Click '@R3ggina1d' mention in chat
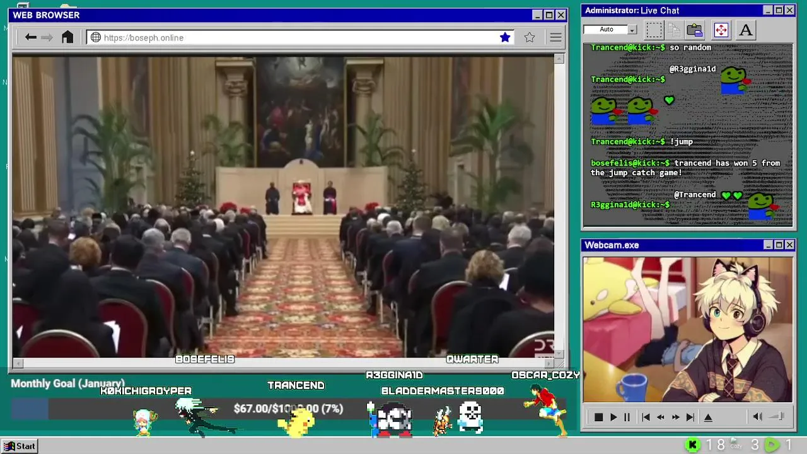Viewport: 807px width, 454px height. pyautogui.click(x=692, y=69)
